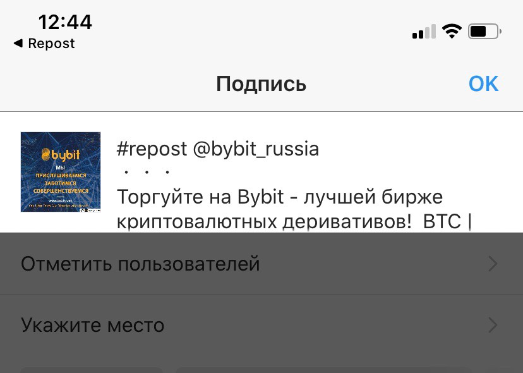Tap the battery level icon

484,32
